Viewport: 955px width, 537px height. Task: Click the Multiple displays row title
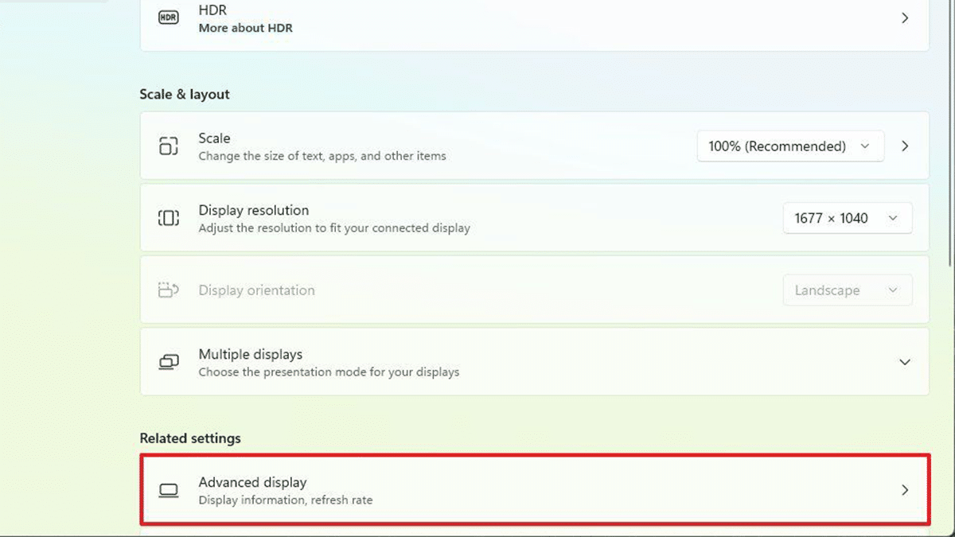[x=250, y=354]
